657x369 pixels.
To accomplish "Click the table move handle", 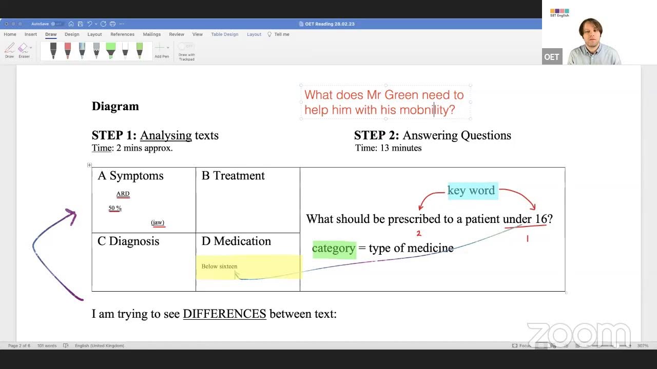I will pyautogui.click(x=89, y=165).
